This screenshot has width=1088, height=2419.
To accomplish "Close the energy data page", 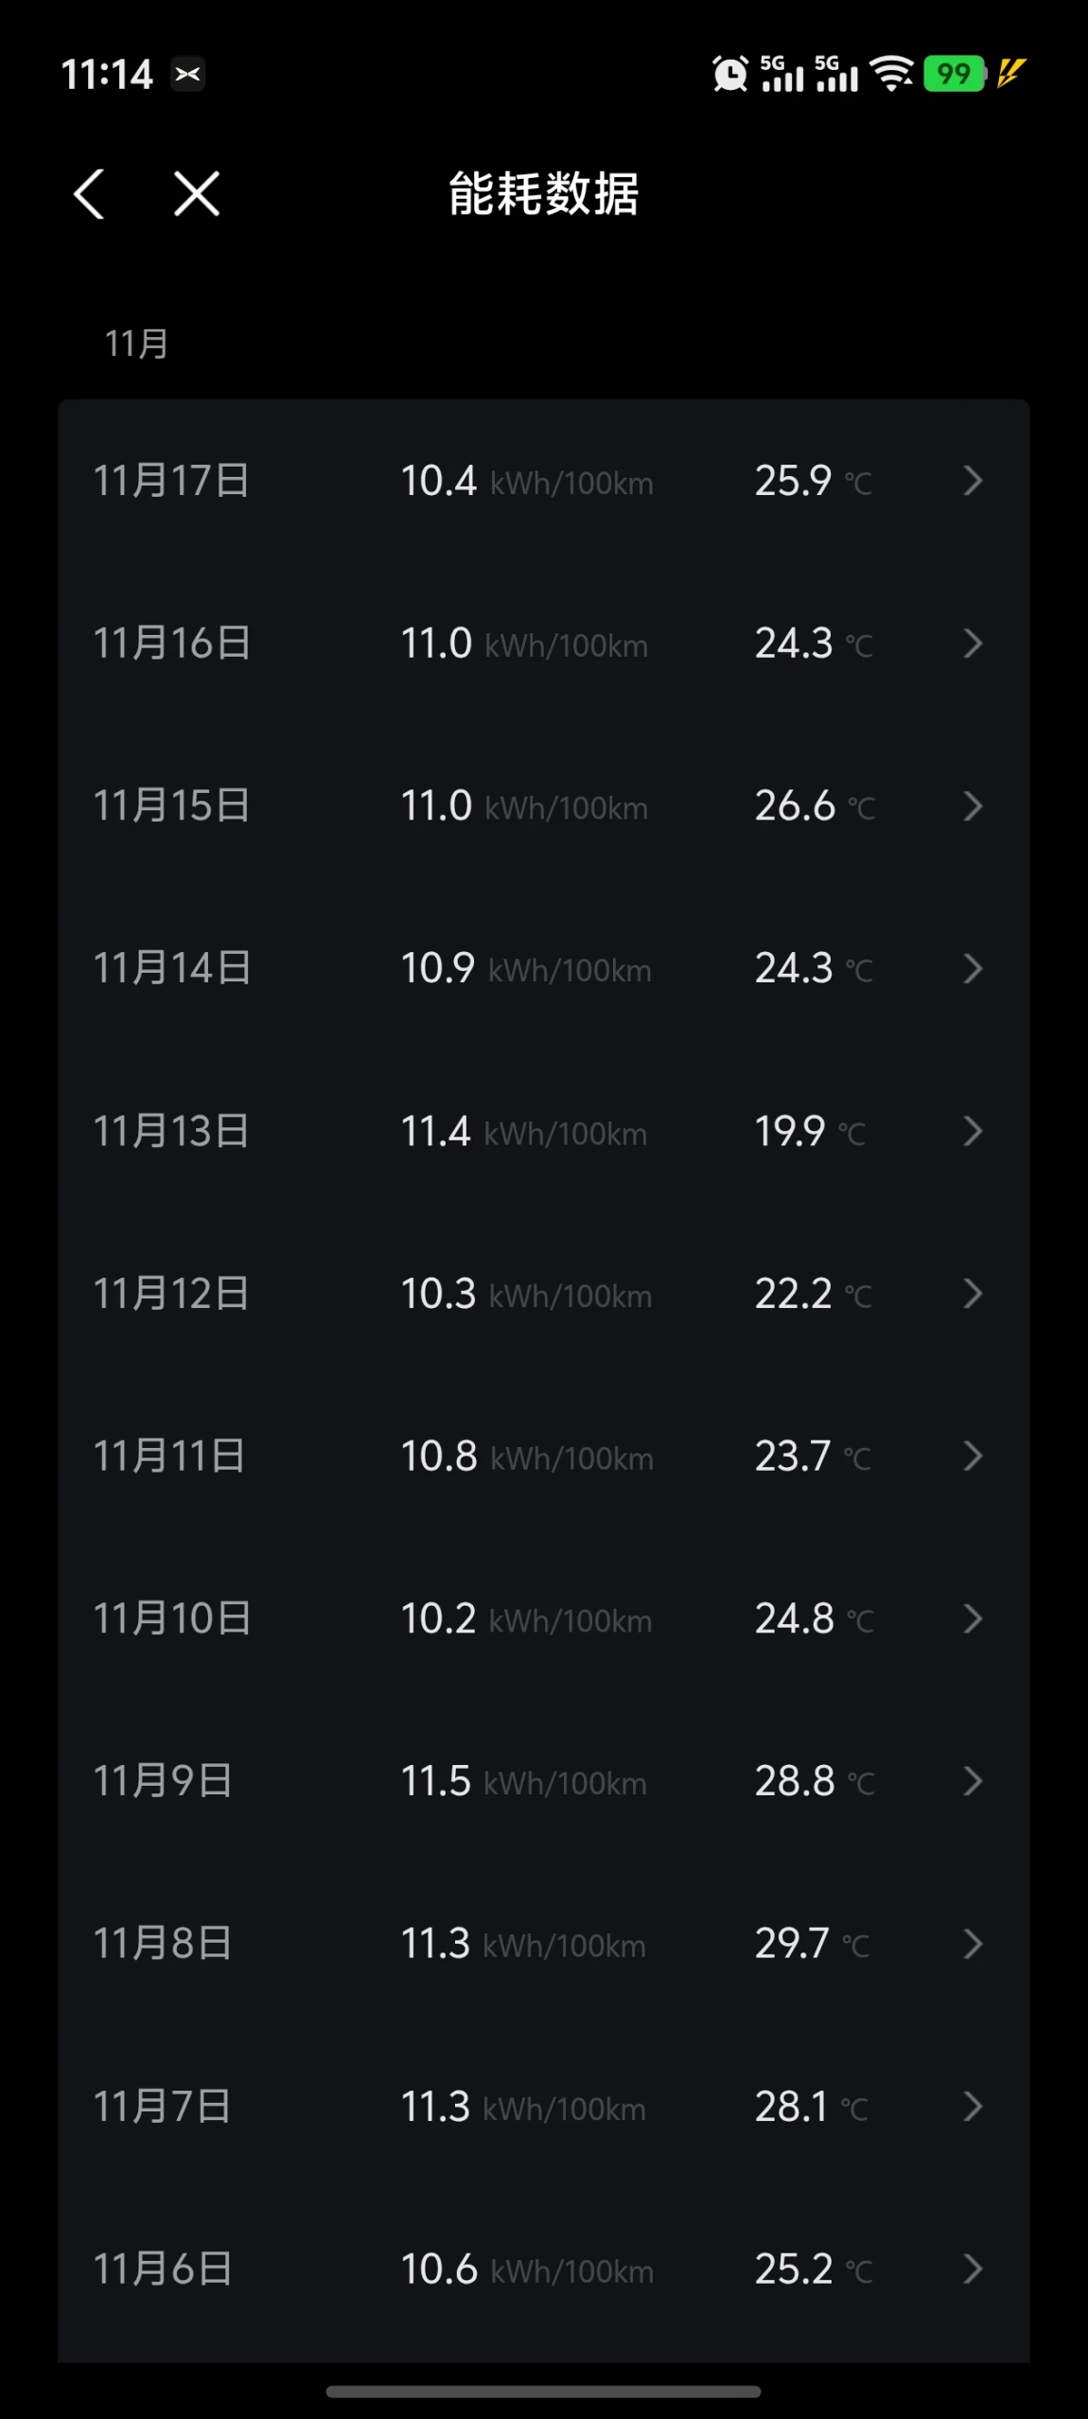I will click(x=197, y=194).
